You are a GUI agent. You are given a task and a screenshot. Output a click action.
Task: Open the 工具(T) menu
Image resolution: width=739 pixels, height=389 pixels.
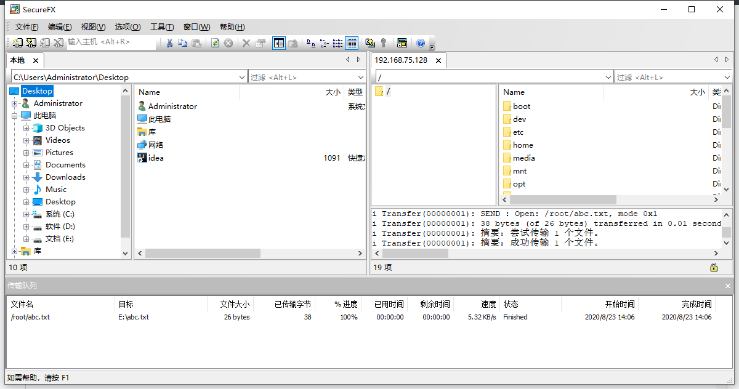[x=162, y=27]
